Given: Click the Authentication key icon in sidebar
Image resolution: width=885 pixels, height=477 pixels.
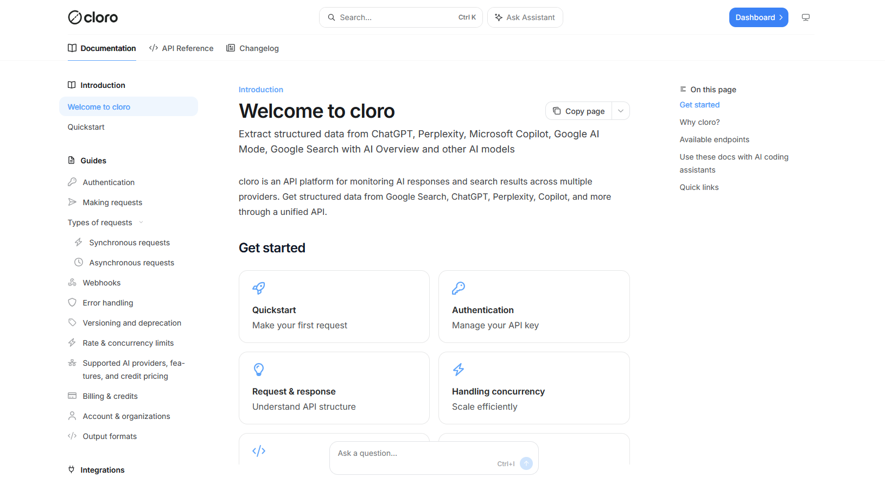Looking at the screenshot, I should click(72, 182).
